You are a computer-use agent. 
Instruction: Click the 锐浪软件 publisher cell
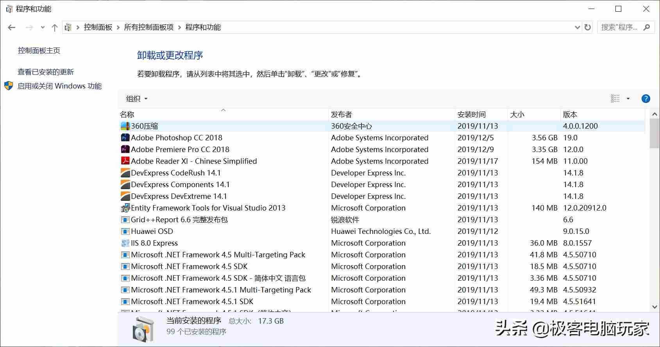tap(345, 220)
